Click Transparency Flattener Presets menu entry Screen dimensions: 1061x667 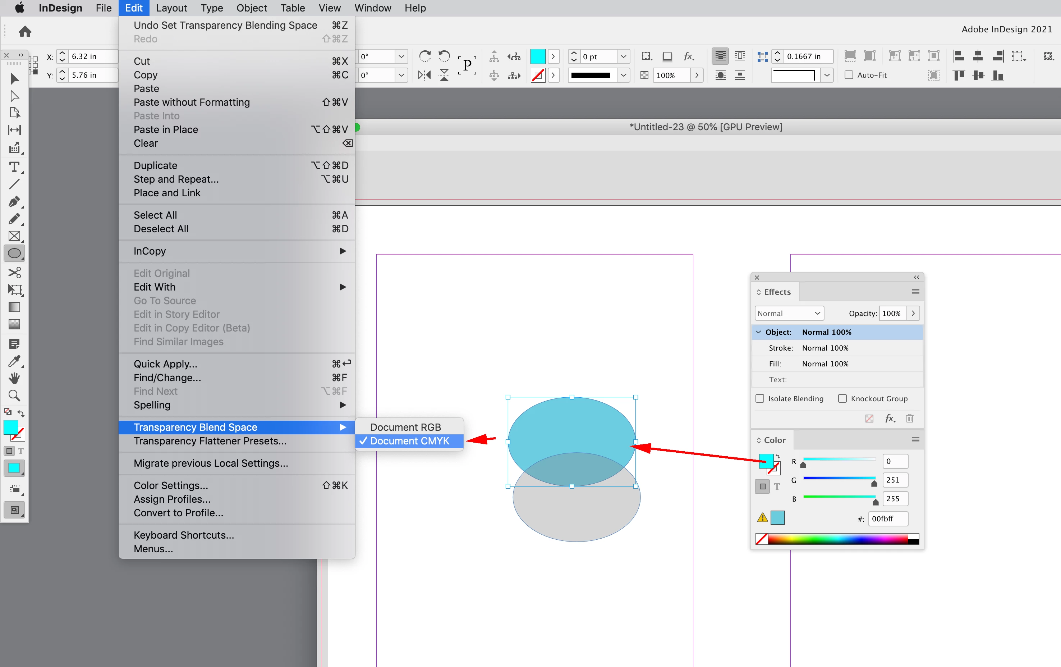210,441
